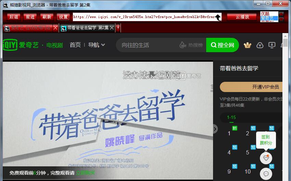Image resolution: width=291 pixels, height=181 pixels.
Task: Click the diamond sign-in points icon
Action: (x=266, y=158)
